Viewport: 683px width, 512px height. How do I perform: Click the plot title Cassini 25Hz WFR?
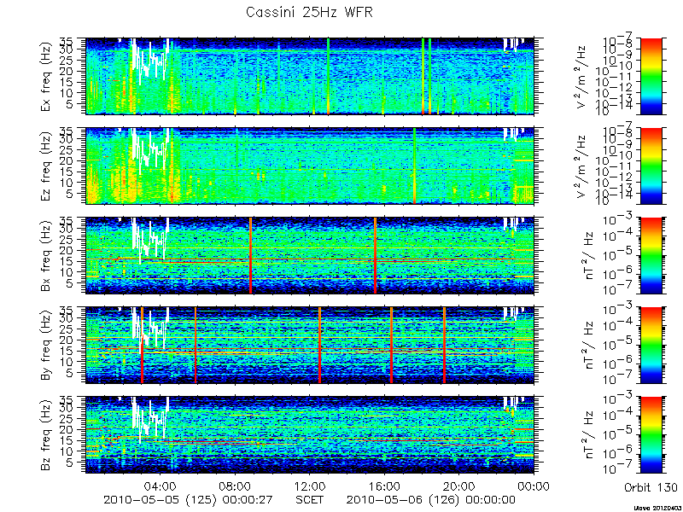[x=309, y=12]
